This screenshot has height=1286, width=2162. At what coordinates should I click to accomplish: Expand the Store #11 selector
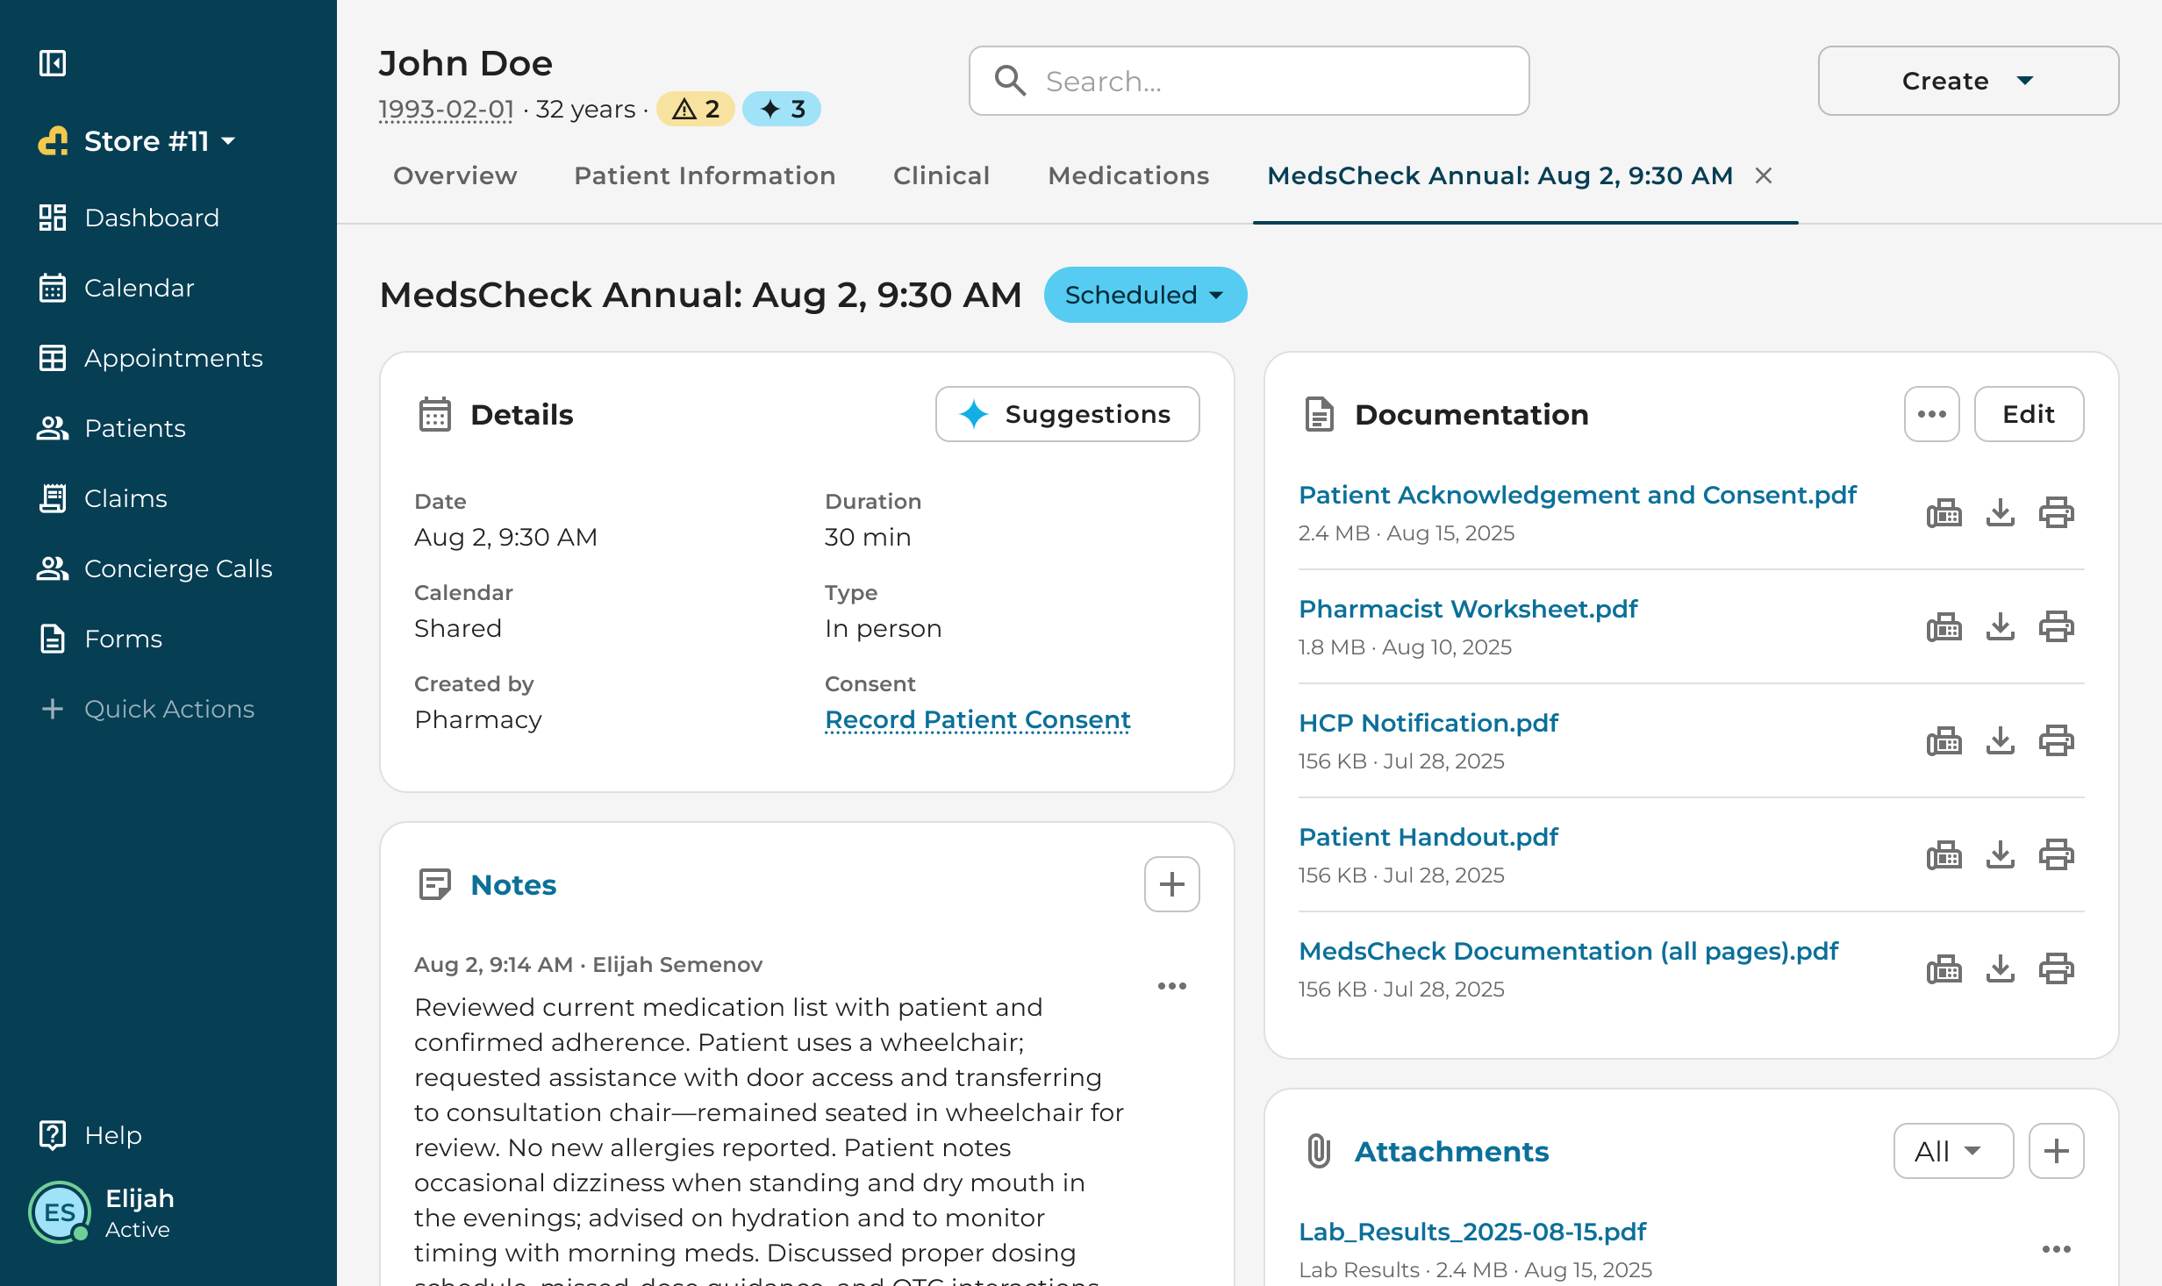coord(139,140)
